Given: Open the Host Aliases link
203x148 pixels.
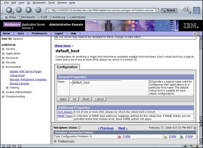Looking at the screenshot, I should point(65,112).
